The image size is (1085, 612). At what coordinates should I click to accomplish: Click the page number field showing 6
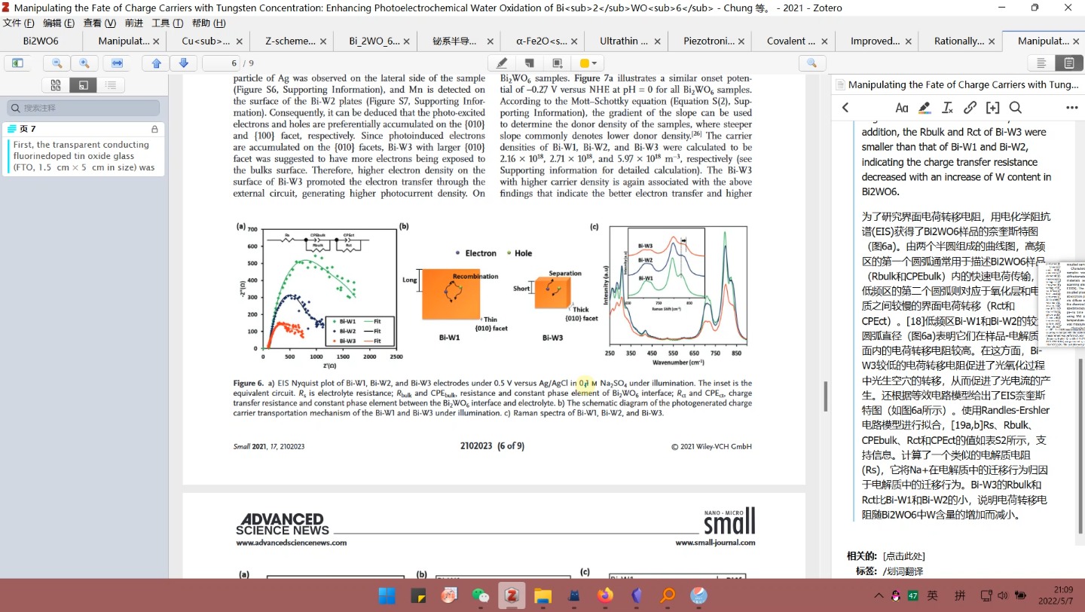tap(221, 63)
